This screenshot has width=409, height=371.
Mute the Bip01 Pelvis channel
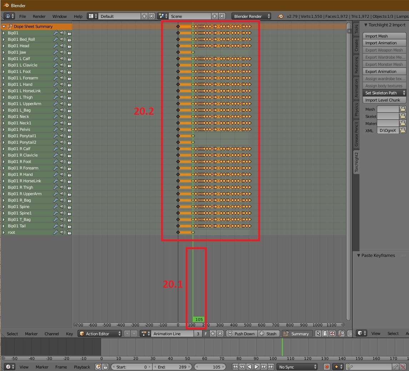(63, 129)
